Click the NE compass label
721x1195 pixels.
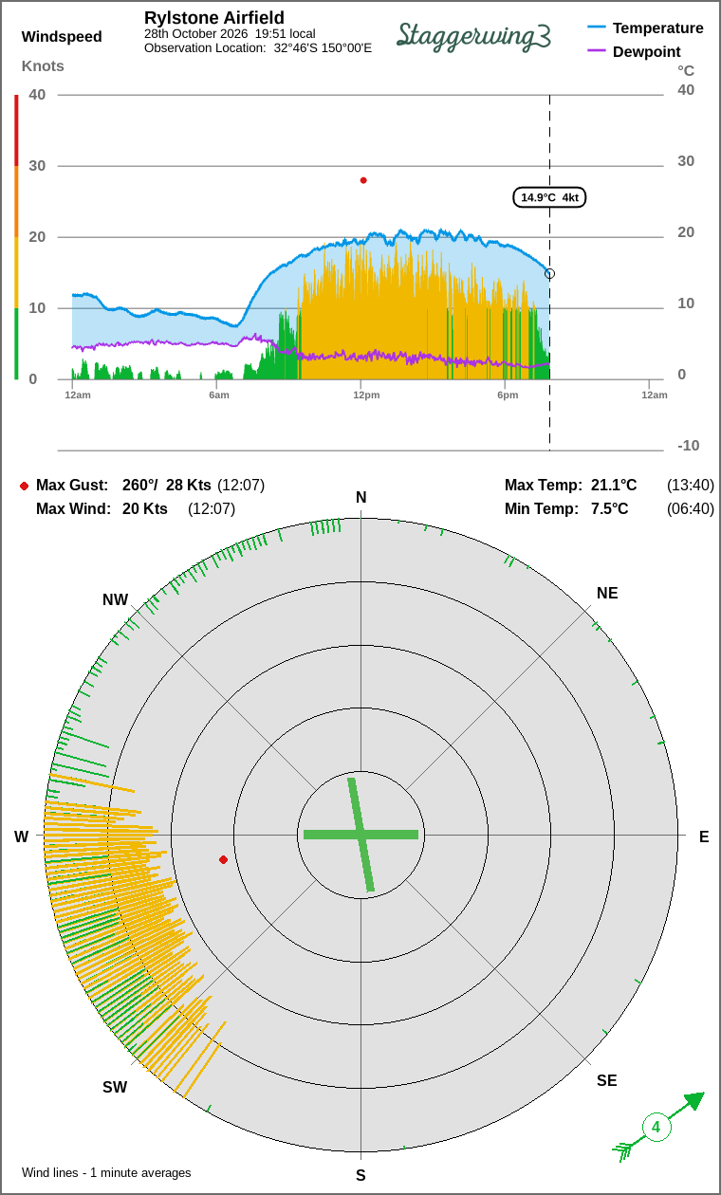[x=607, y=593]
